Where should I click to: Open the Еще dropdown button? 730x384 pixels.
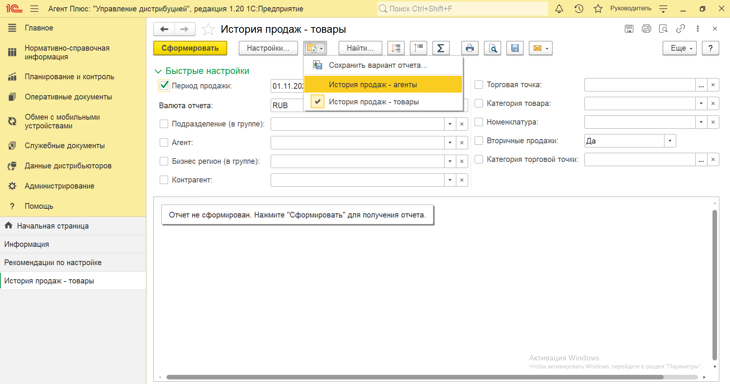[x=679, y=48]
